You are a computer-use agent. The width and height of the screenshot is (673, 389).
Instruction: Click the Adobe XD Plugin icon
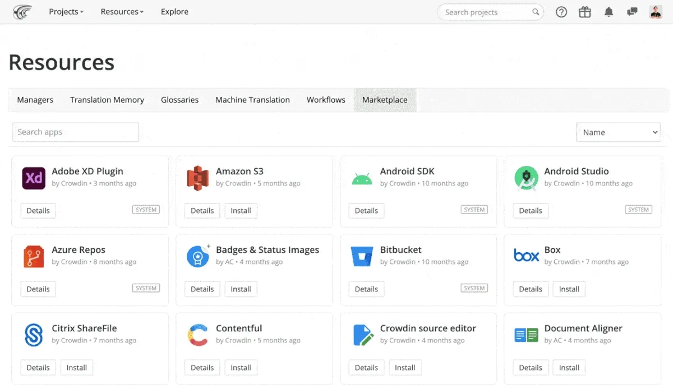(34, 178)
